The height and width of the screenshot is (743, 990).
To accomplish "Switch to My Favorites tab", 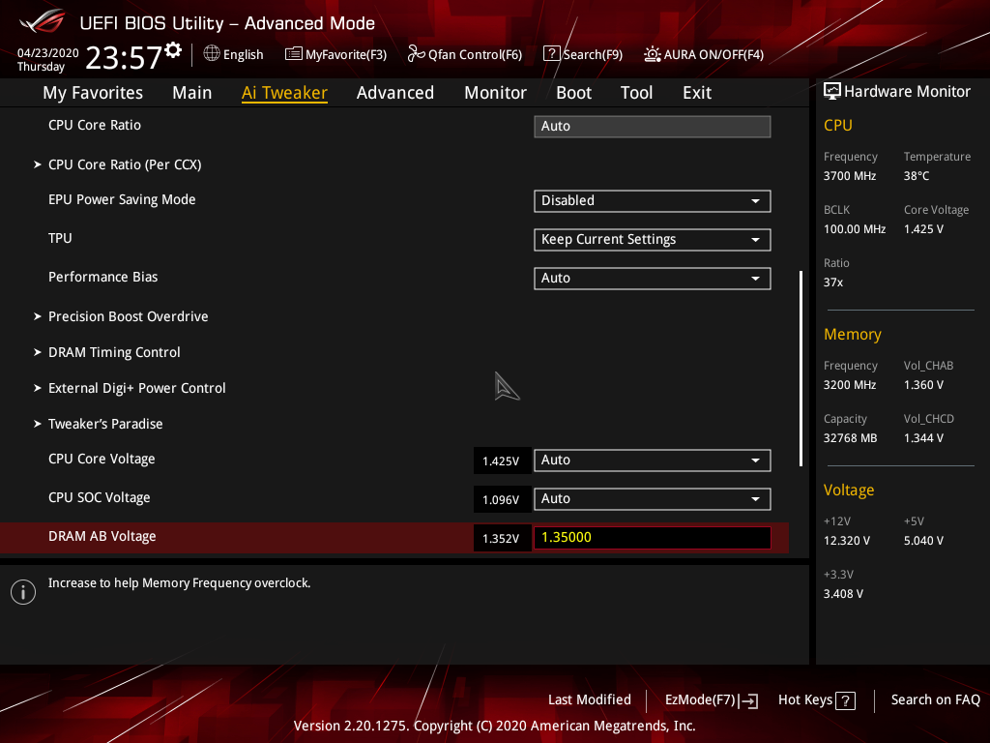I will 93,93.
